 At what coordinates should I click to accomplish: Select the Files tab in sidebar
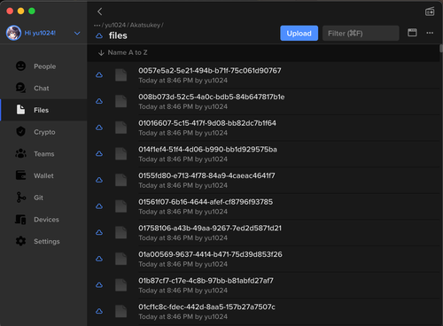pos(43,110)
